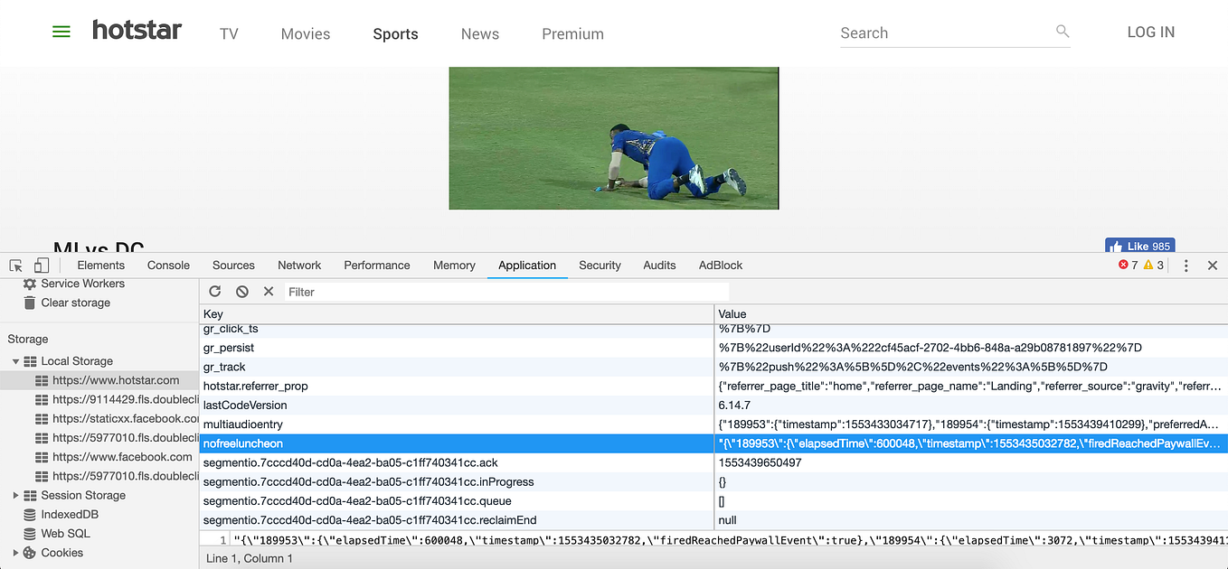
Task: Select the gr_persist key row
Action: [x=457, y=348]
